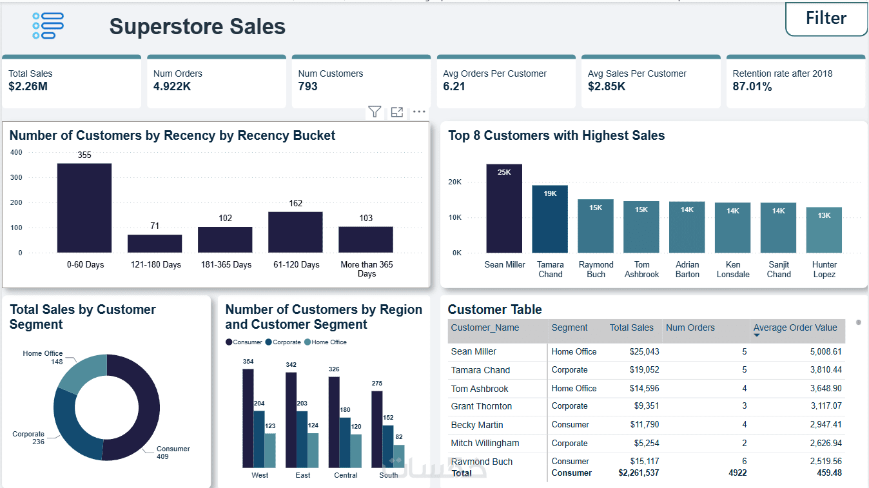869x488 pixels.
Task: Click the Corporate legend marker dot
Action: pos(268,342)
